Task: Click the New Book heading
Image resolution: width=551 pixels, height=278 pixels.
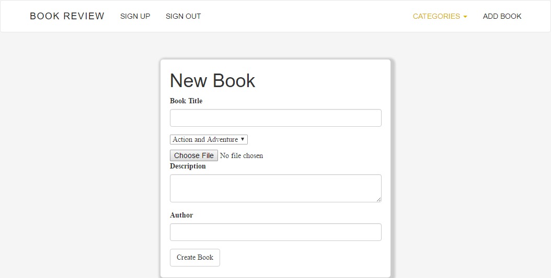Action: click(212, 81)
